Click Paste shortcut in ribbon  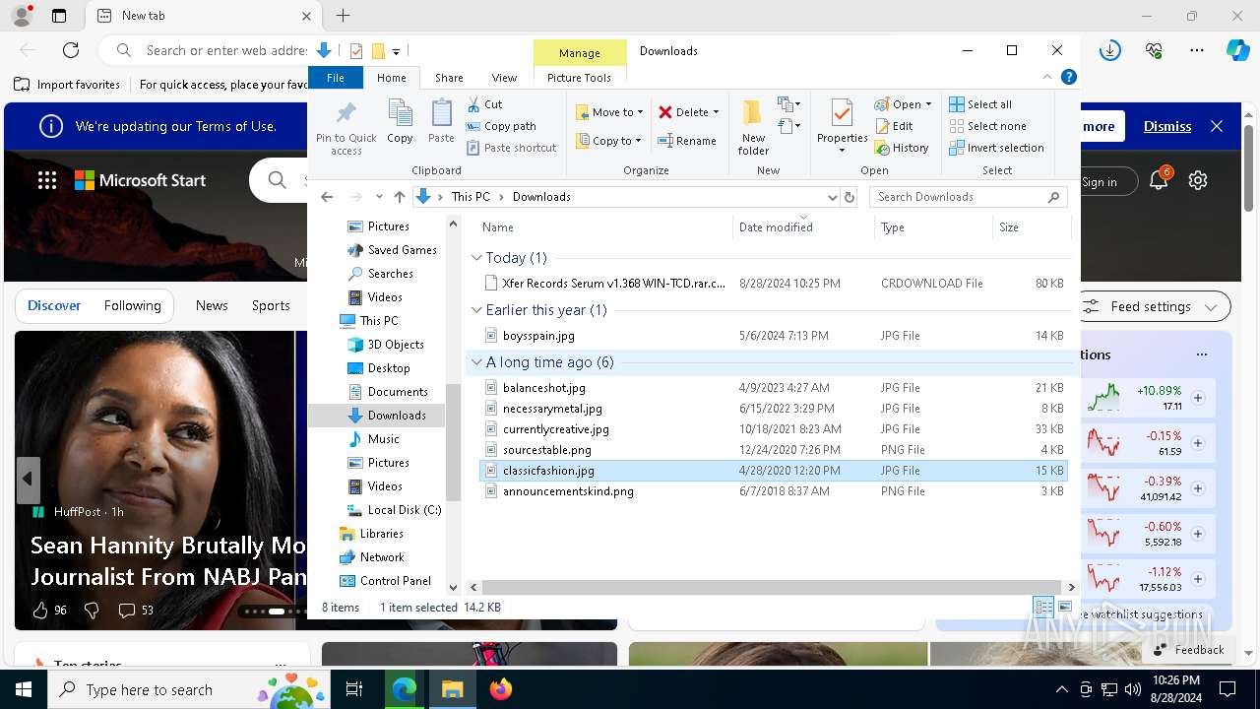(511, 148)
